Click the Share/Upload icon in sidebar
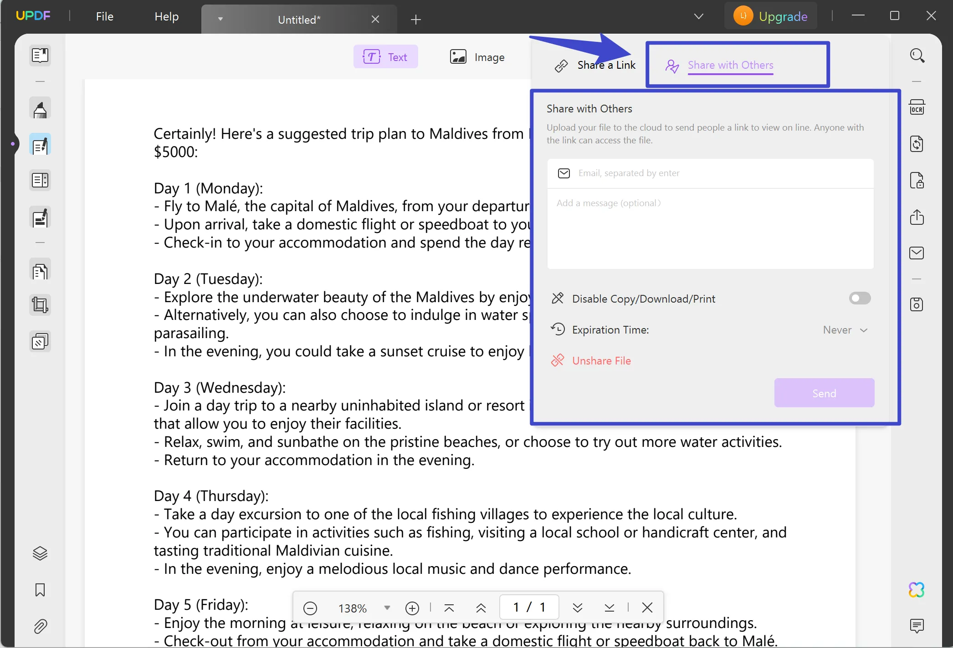953x648 pixels. 917,217
